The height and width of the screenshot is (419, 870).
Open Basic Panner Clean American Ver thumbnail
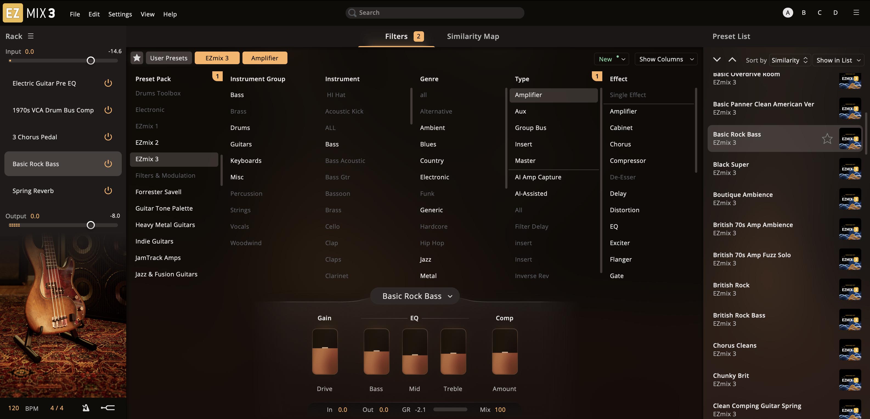(x=850, y=108)
